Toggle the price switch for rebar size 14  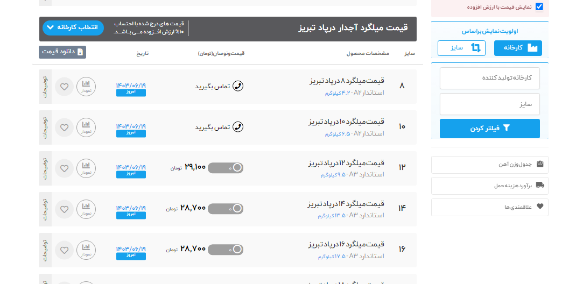(x=226, y=209)
